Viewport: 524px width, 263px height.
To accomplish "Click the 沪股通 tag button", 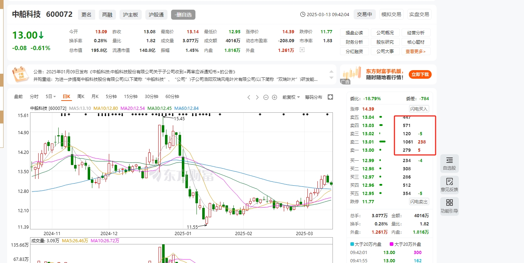I will (x=156, y=15).
